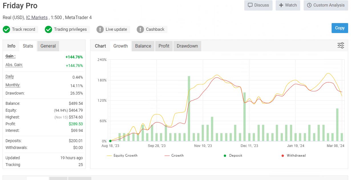Expand the Daily stat label
The height and width of the screenshot is (180, 351).
pos(9,76)
